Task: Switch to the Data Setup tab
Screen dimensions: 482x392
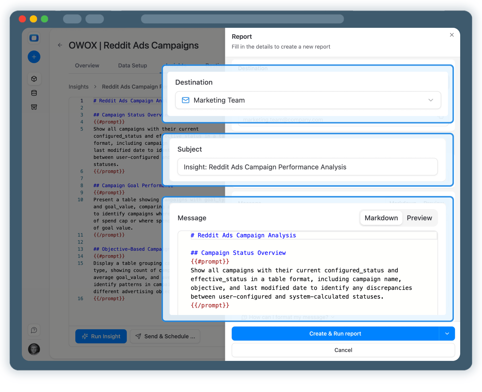Action: click(x=132, y=66)
